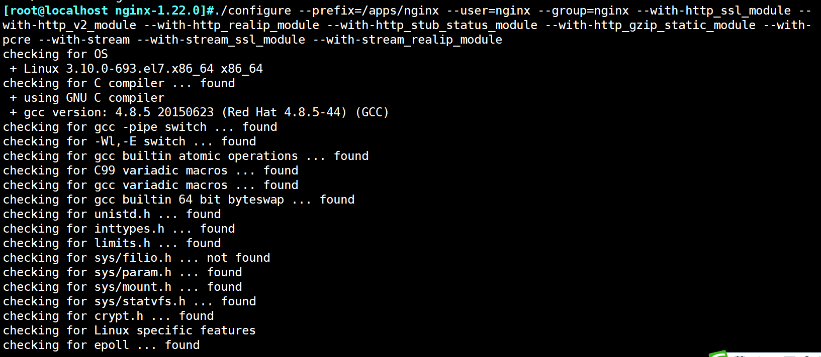Click the 'sys/filio.h ... not found' line
The height and width of the screenshot is (357, 821).
coord(136,258)
